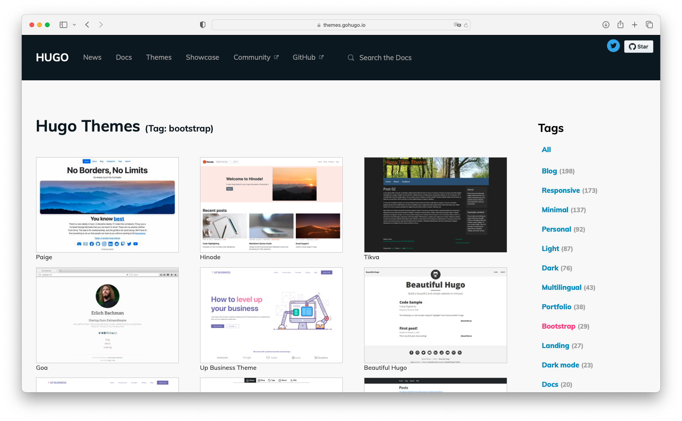Click the Beautiful Hugo theme name
Image resolution: width=682 pixels, height=421 pixels.
[385, 368]
